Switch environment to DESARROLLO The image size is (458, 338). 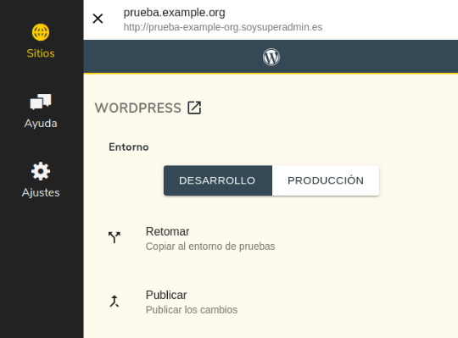(x=218, y=180)
